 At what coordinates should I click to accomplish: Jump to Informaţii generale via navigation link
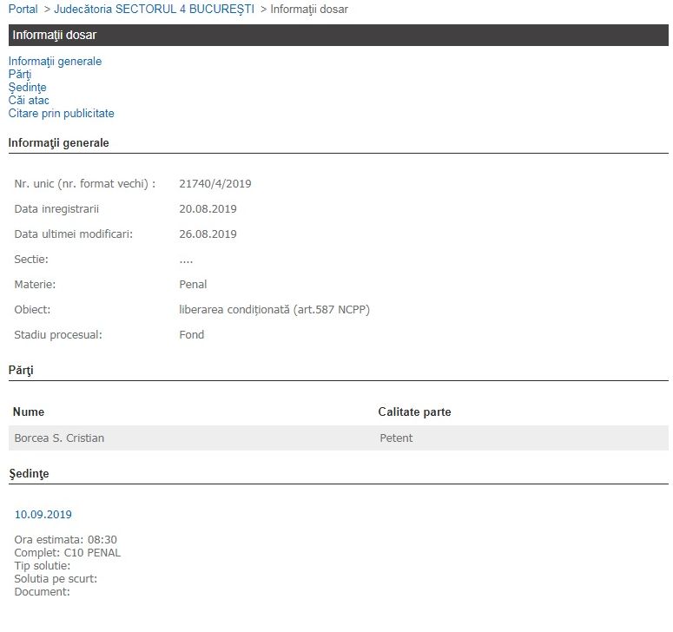55,62
